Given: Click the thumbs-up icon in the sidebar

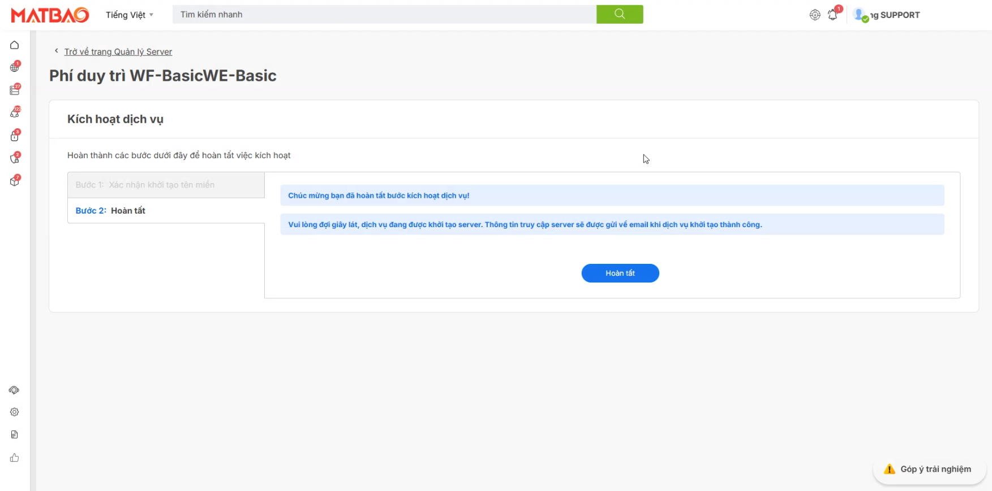Looking at the screenshot, I should [15, 458].
